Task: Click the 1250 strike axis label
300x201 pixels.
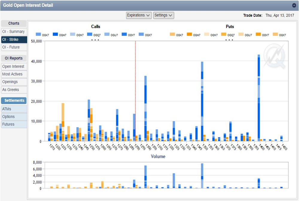Action: 92,147
